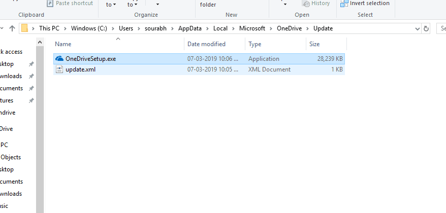Click the Invert selection grid icon

pyautogui.click(x=344, y=3)
